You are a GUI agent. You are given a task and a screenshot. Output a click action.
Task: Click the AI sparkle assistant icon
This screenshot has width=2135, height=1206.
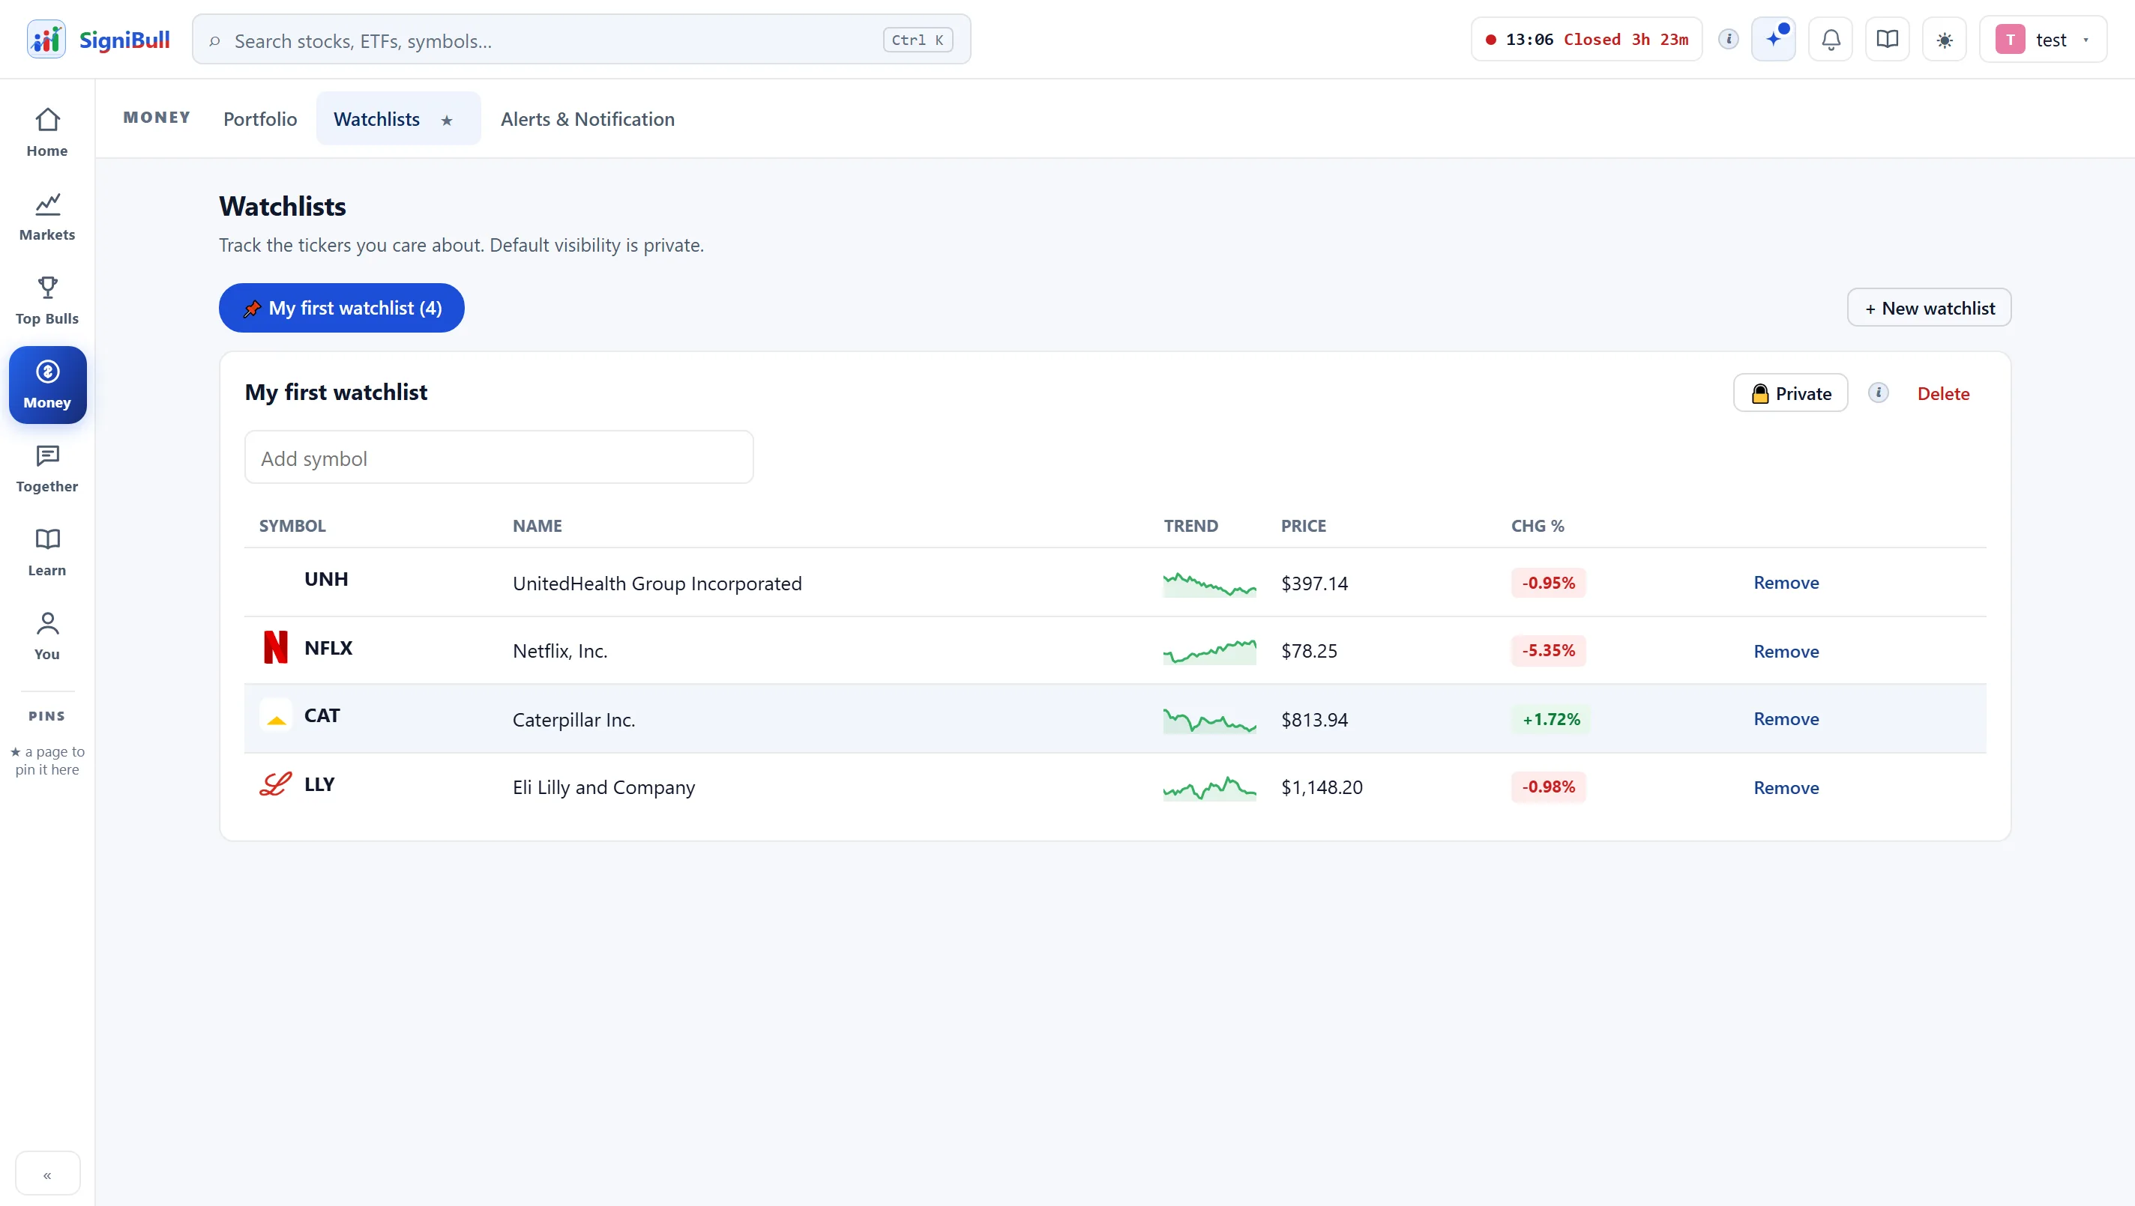[x=1773, y=39]
